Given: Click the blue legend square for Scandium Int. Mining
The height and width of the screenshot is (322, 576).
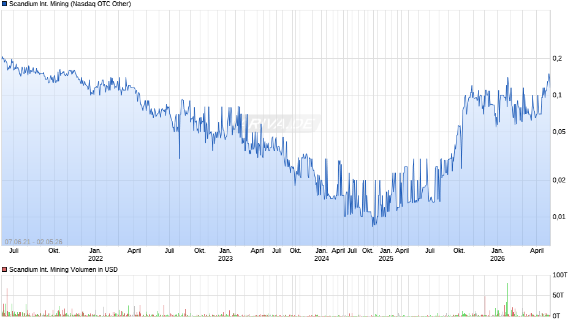Looking at the screenshot, I should 4,4.
